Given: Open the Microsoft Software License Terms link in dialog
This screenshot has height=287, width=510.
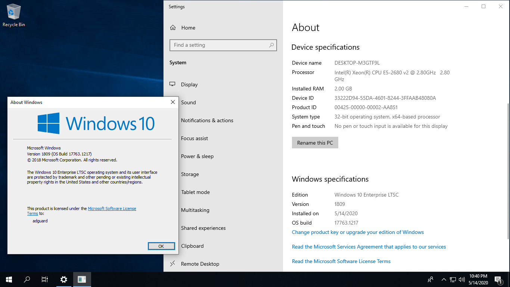Looking at the screenshot, I should coord(112,209).
